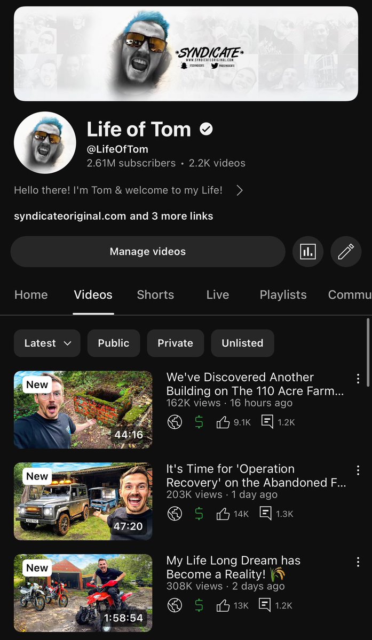Image resolution: width=372 pixels, height=640 pixels.
Task: Filter videos by Unlisted chip
Action: click(x=242, y=343)
